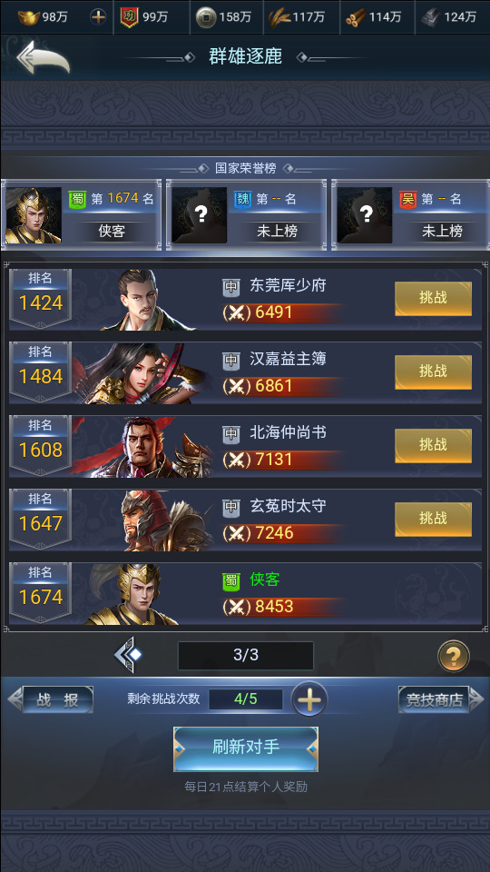Tap the wood logs resource icon
Screen dimensions: 490x872
click(x=356, y=18)
